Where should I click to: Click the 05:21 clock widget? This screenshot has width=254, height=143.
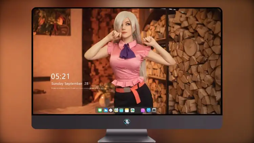(x=60, y=76)
